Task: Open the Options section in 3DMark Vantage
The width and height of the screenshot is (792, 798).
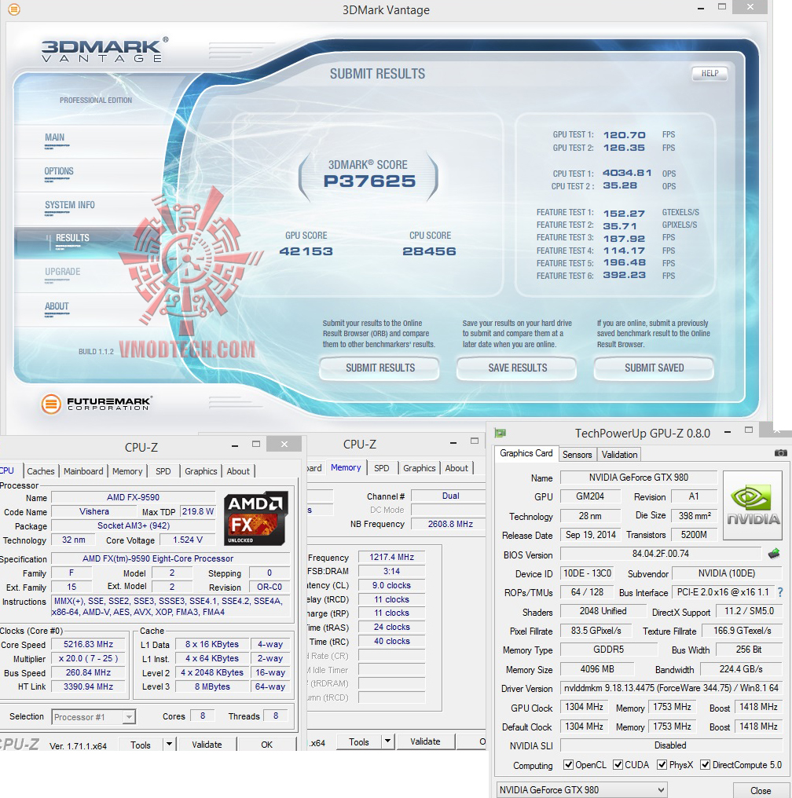Action: pos(59,171)
